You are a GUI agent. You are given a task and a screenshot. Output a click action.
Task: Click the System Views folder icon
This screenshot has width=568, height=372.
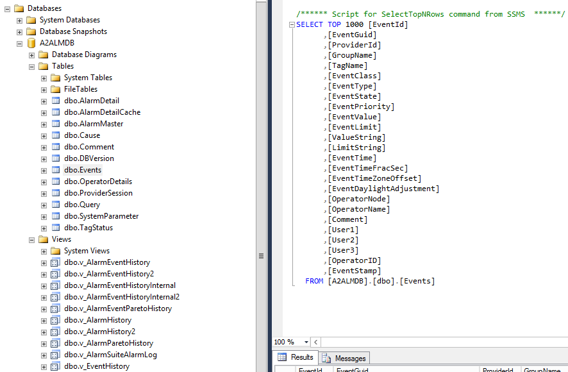tap(55, 251)
